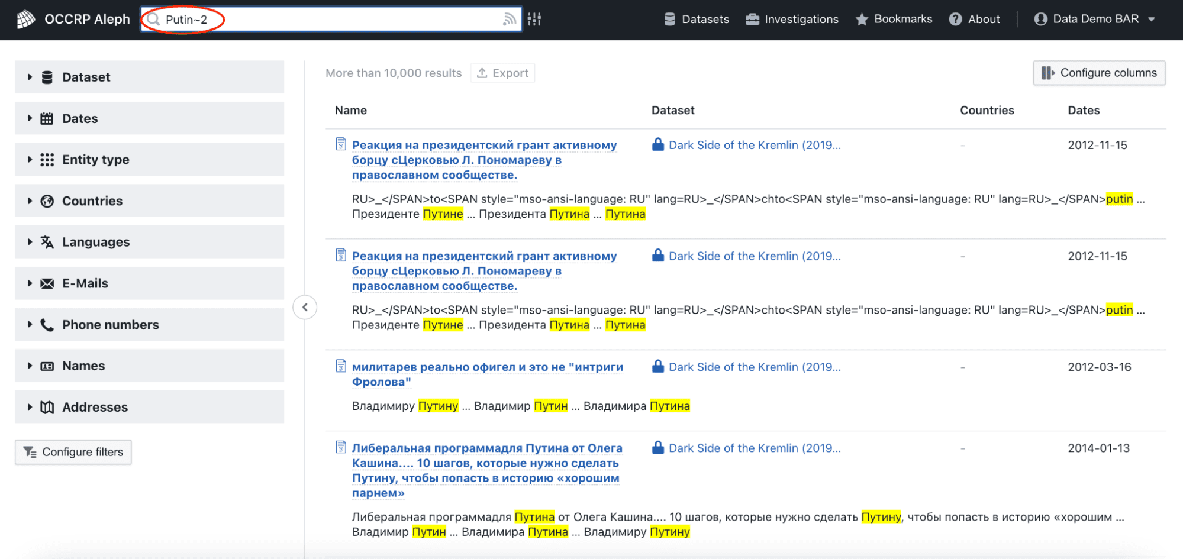Viewport: 1183px width, 559px height.
Task: Click the Names ID card icon
Action: (x=47, y=366)
